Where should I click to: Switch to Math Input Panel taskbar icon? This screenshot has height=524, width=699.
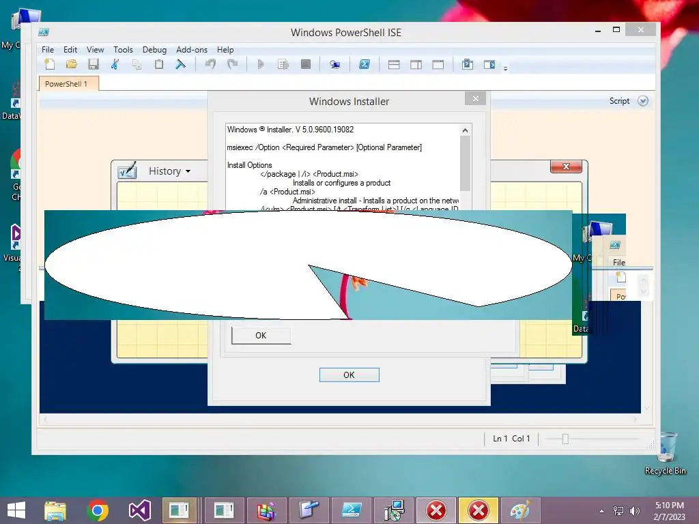tap(309, 510)
